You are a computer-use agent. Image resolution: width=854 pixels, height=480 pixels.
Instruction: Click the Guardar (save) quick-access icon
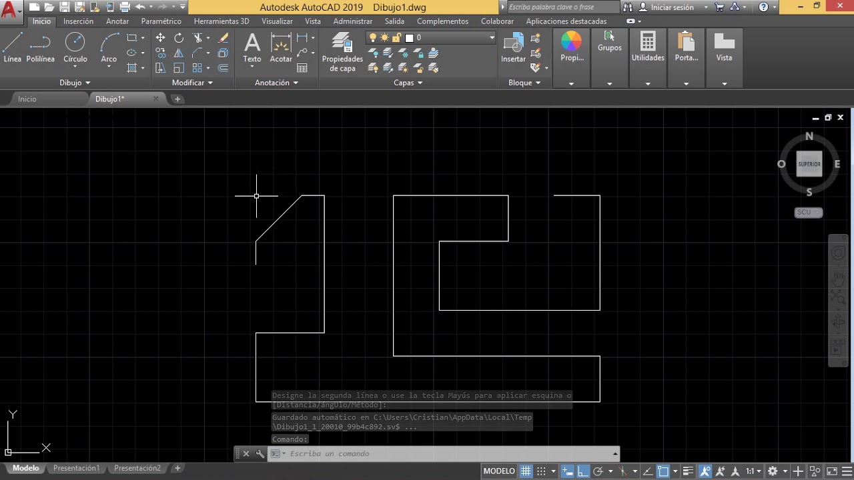pos(65,7)
